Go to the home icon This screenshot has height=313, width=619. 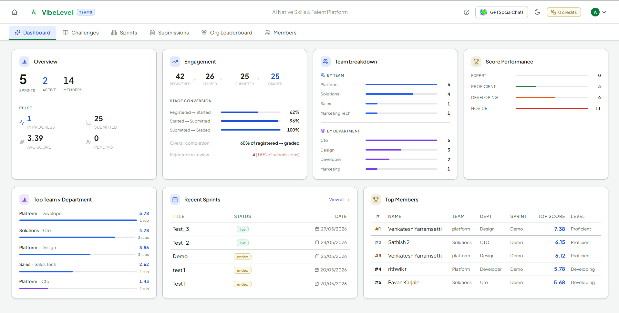point(15,12)
